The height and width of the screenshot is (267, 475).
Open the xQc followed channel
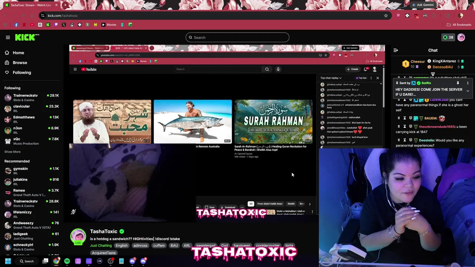click(x=32, y=141)
